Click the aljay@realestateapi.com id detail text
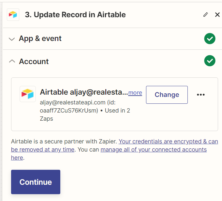The image size is (222, 201). [x=85, y=111]
